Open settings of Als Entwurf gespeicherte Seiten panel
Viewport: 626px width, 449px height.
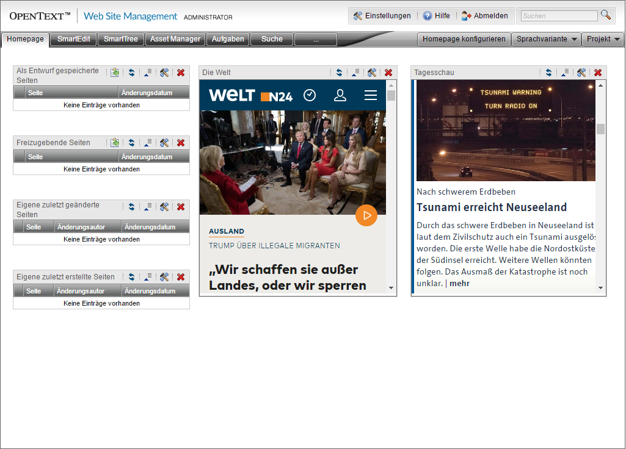(164, 73)
